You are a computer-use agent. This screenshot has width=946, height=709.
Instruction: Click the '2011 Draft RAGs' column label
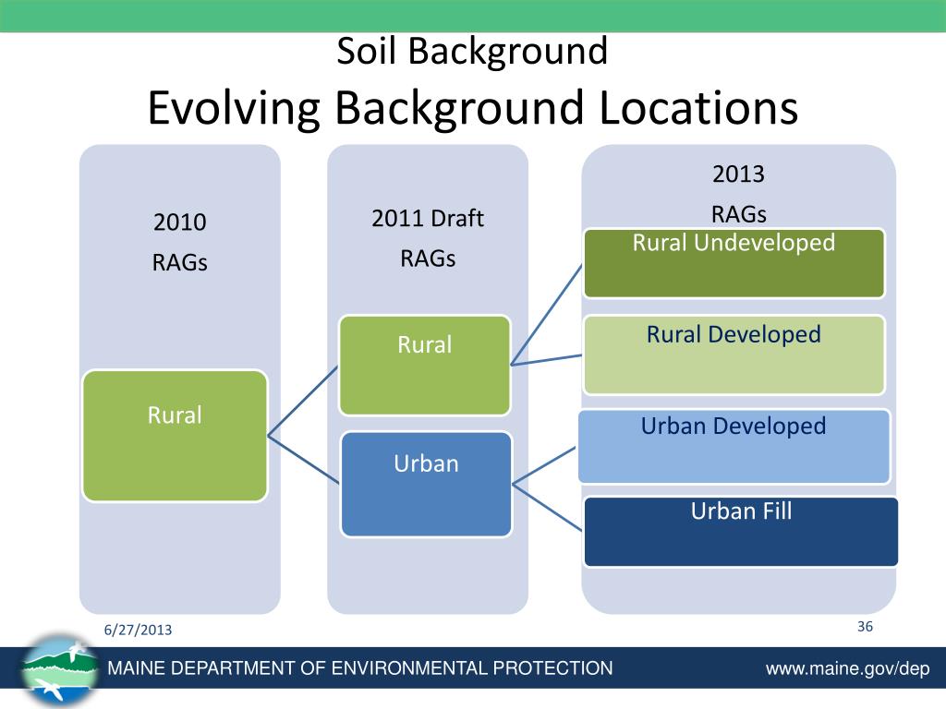point(428,238)
